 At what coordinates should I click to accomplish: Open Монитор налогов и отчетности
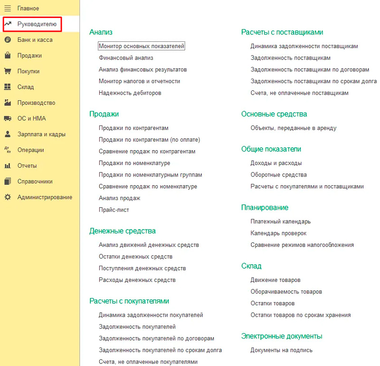[x=139, y=81]
